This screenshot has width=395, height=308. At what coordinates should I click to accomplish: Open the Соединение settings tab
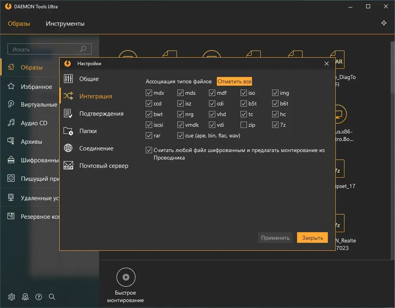point(96,148)
